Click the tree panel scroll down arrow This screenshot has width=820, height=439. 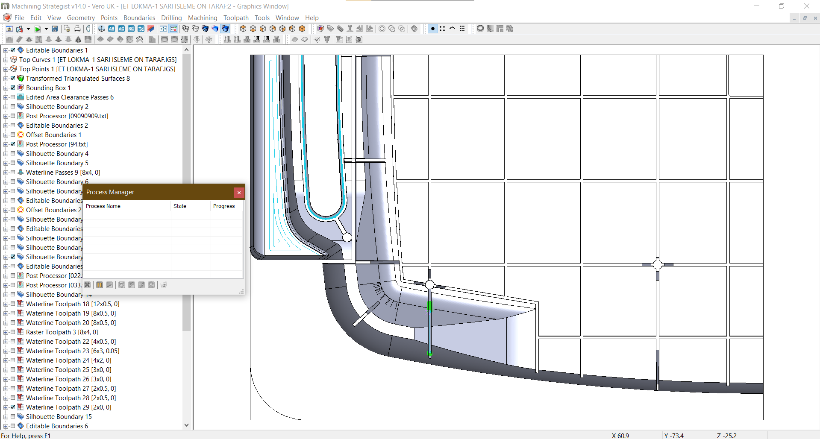tap(186, 425)
